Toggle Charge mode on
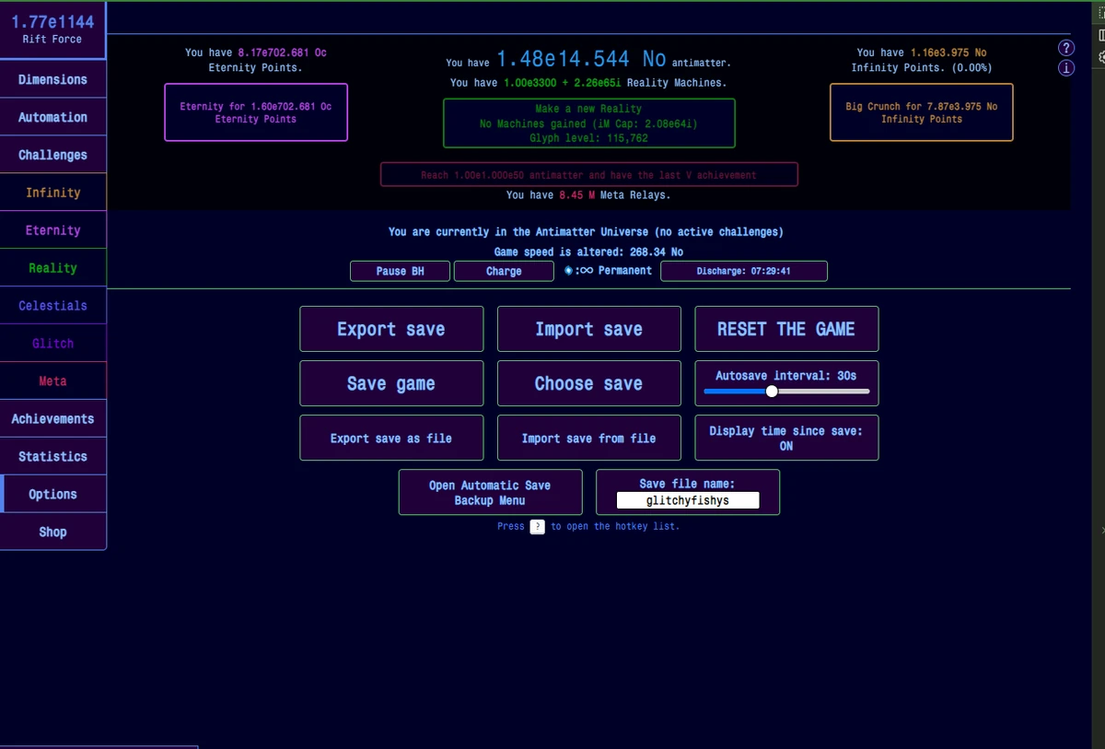This screenshot has width=1105, height=749. point(503,271)
